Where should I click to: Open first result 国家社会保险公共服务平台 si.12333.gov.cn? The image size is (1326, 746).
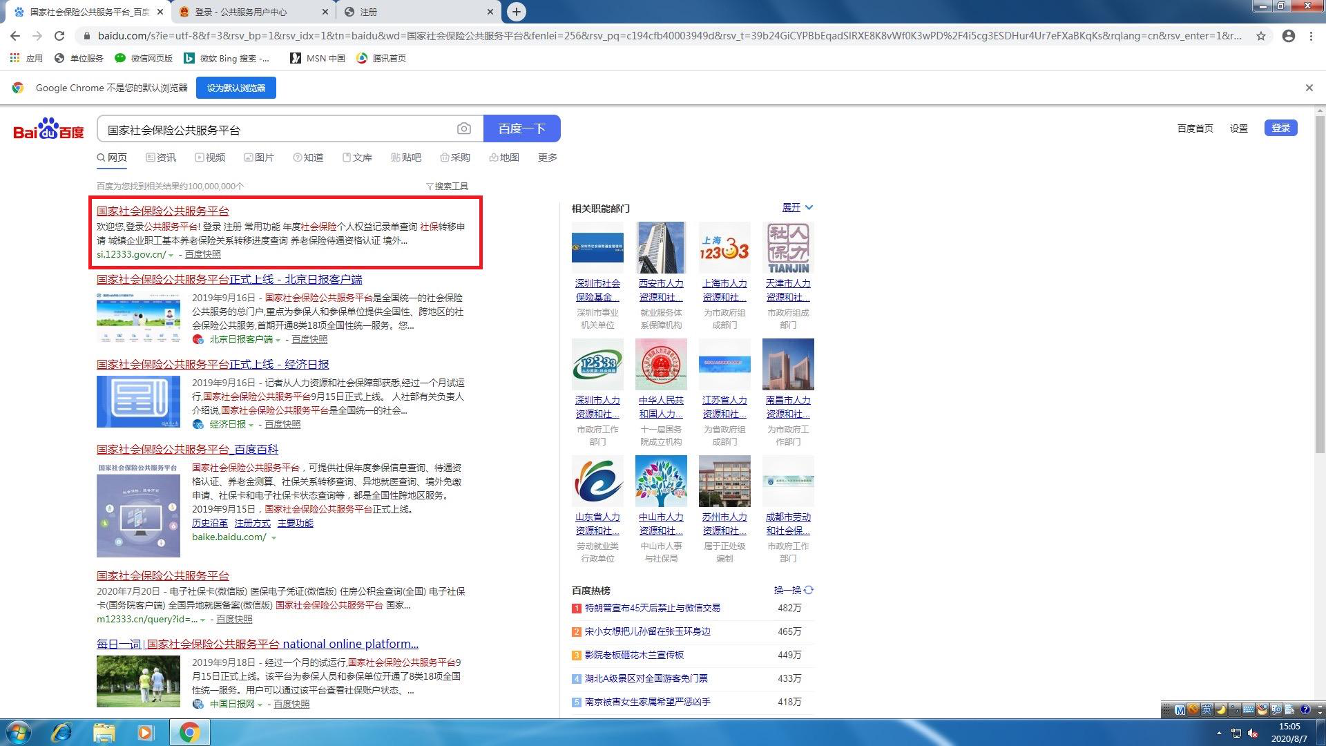tap(163, 211)
